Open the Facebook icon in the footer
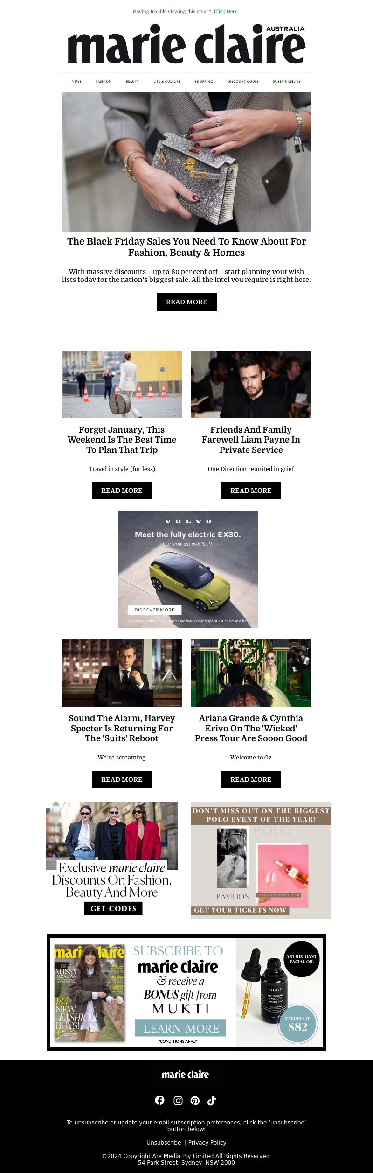This screenshot has height=1173, width=373. pos(159,1100)
